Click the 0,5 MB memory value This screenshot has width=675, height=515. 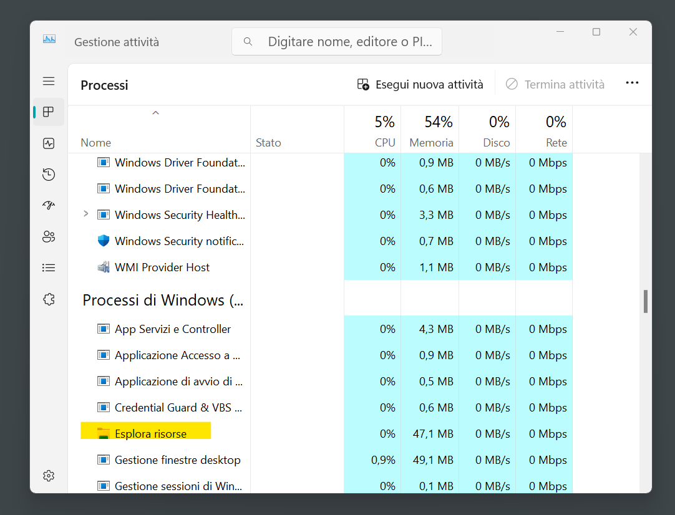pyautogui.click(x=436, y=381)
